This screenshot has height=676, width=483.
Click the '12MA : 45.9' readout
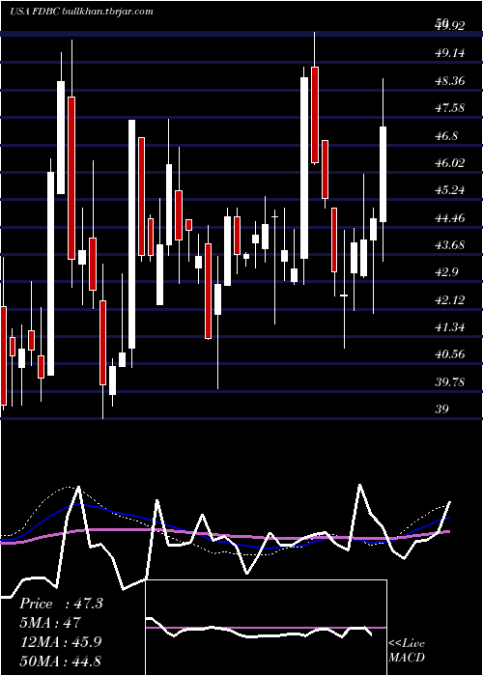pos(60,641)
